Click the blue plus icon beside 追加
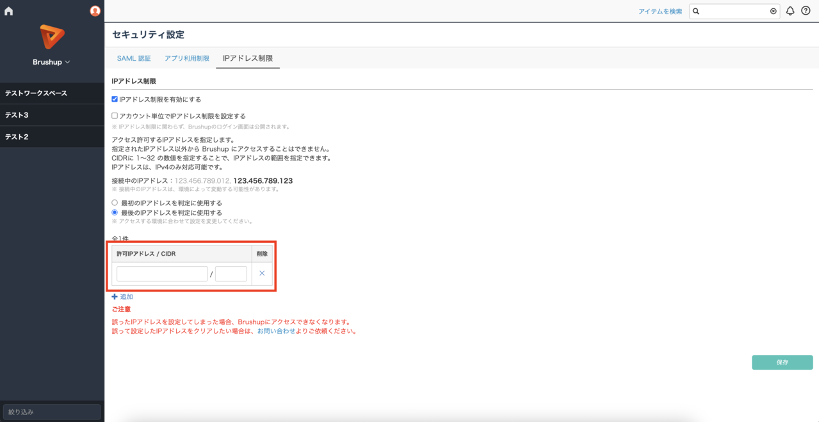Image resolution: width=819 pixels, height=422 pixels. click(x=115, y=296)
